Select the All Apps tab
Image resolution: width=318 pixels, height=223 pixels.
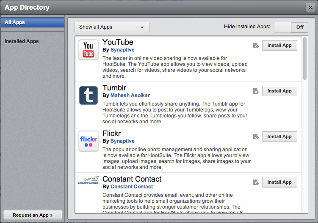[33, 22]
